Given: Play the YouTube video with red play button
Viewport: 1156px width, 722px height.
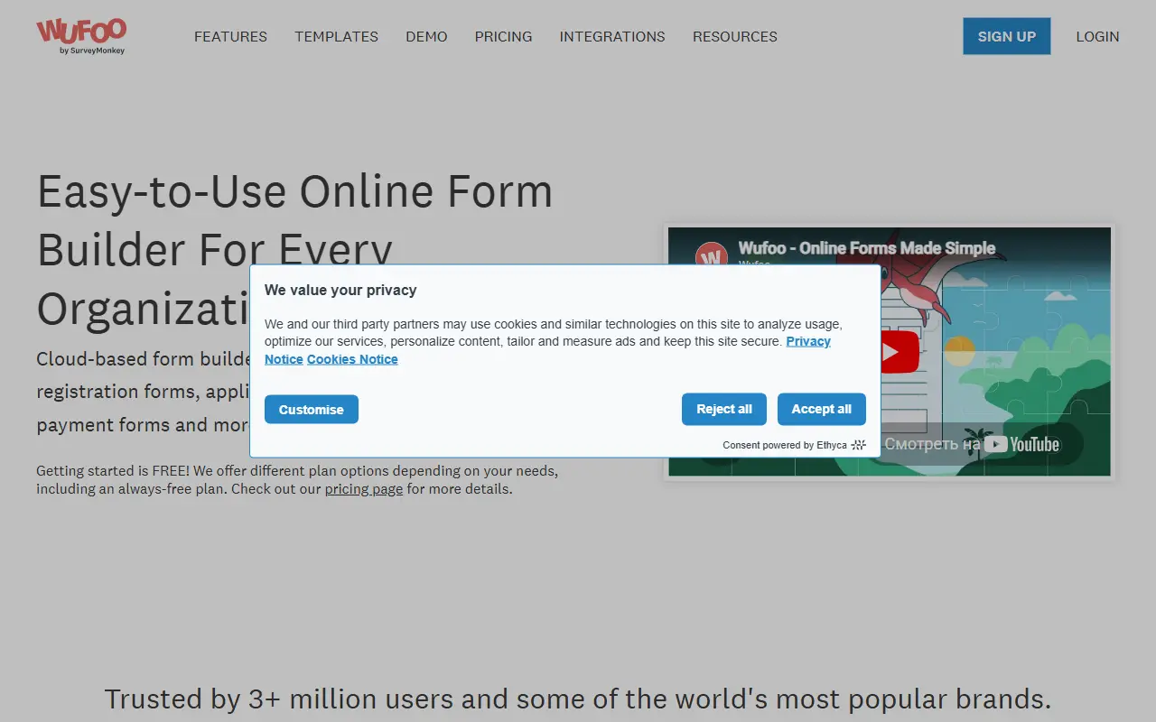Looking at the screenshot, I should 900,351.
